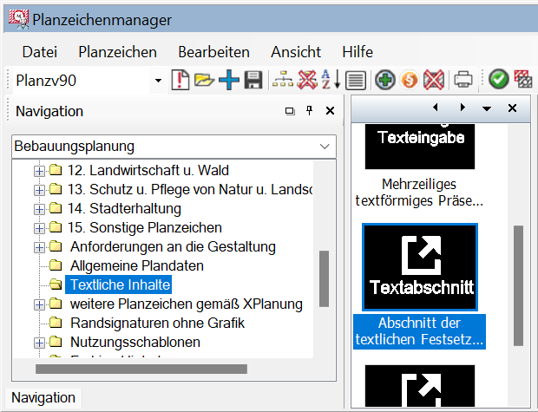The width and height of the screenshot is (538, 412).
Task: Click the open folder toolbar icon
Action: (x=204, y=81)
